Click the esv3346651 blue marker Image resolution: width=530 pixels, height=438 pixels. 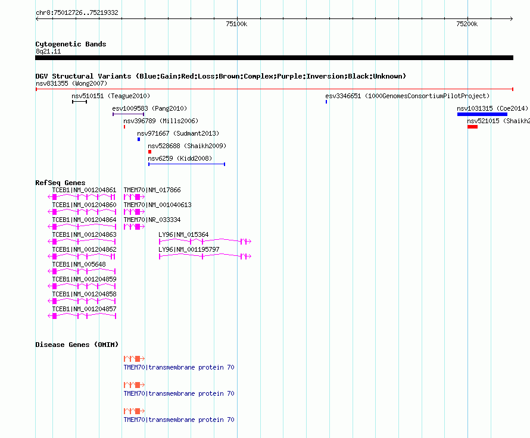click(x=326, y=102)
